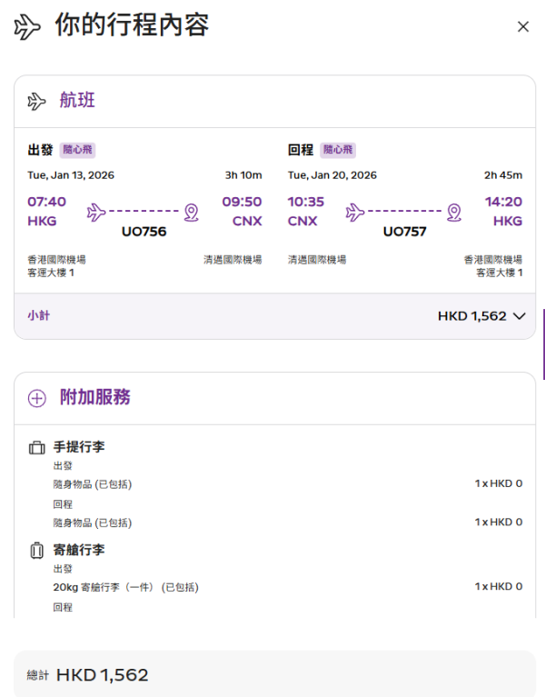Click flight number UO756

tap(144, 232)
